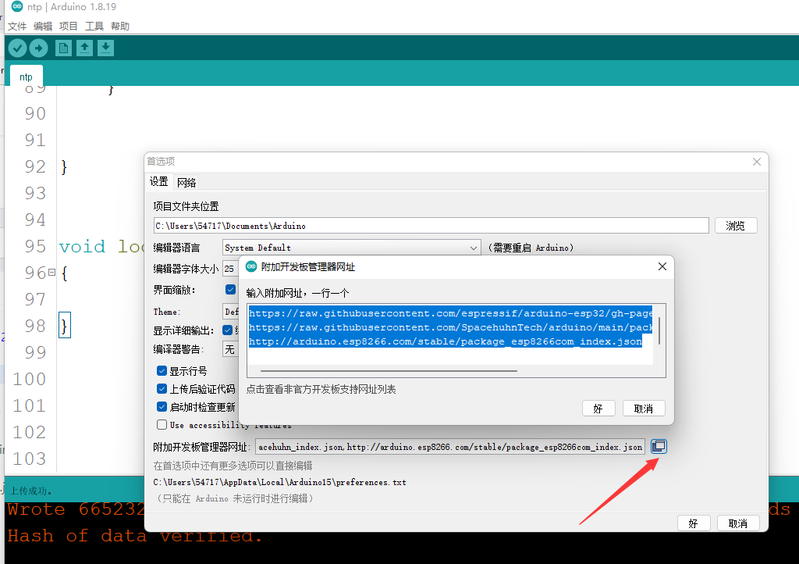Click the 编辑器字体大小 field
The width and height of the screenshot is (799, 564).
click(x=231, y=269)
